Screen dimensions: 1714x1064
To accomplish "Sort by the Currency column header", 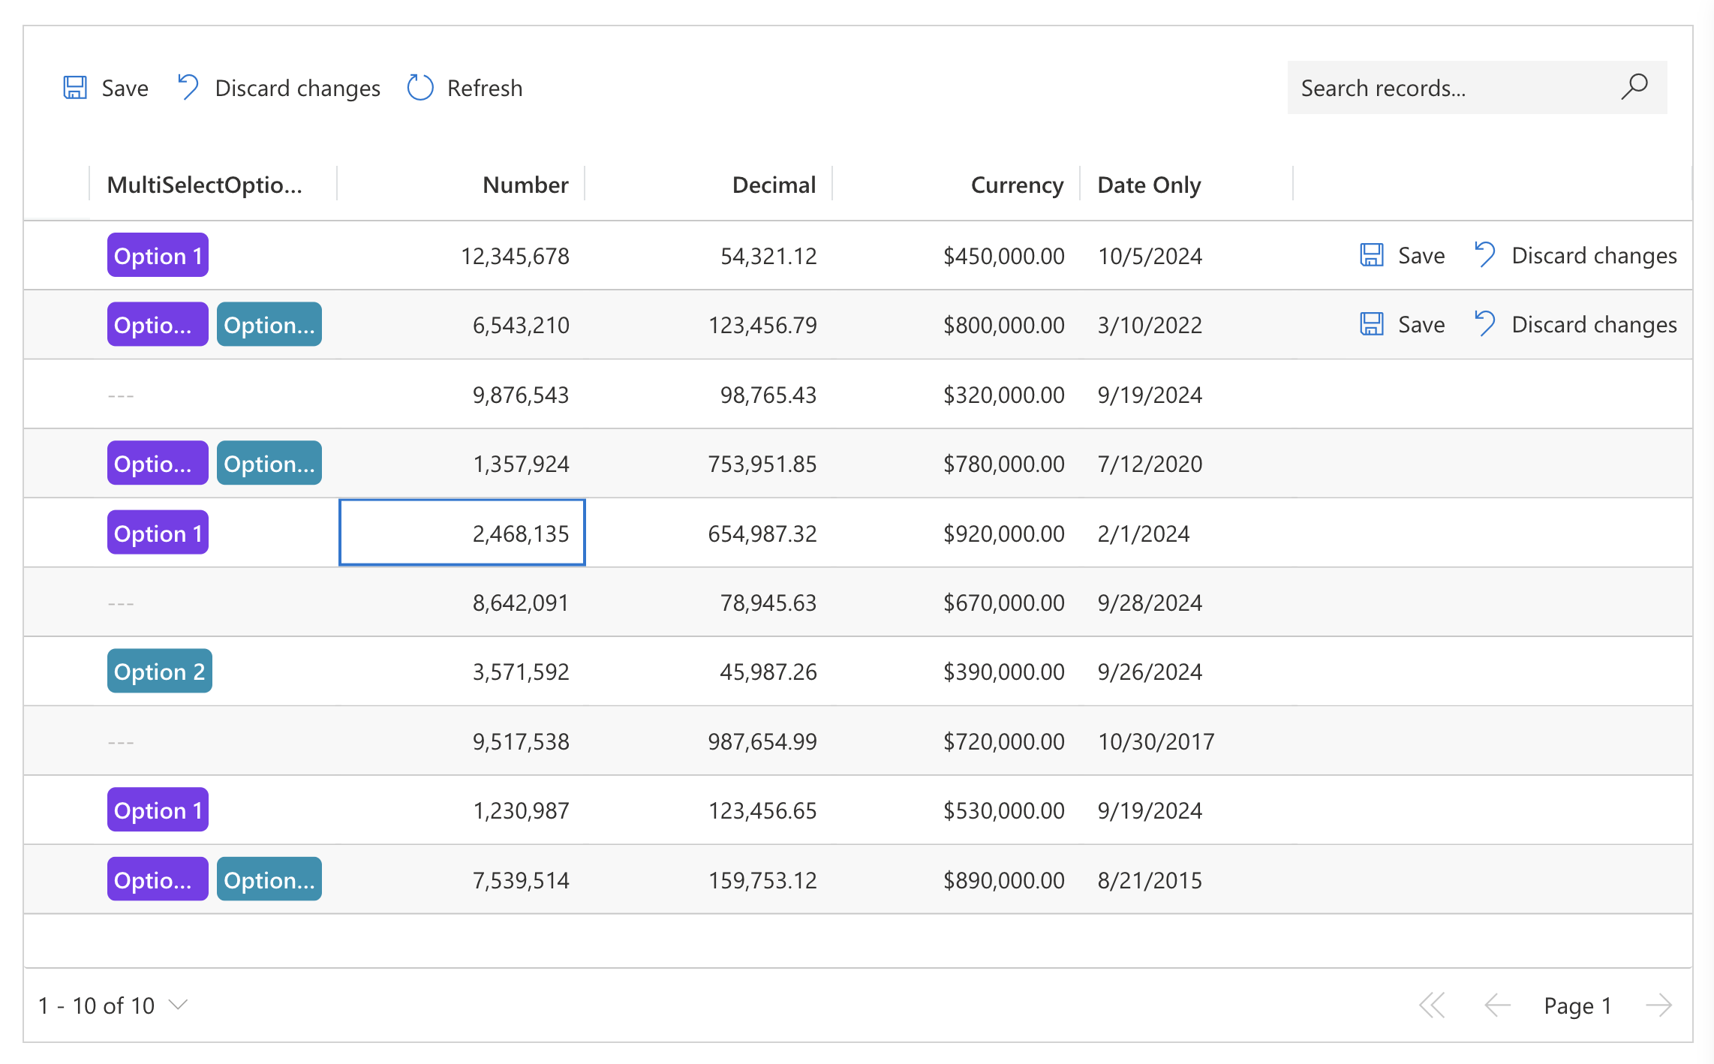I will [1016, 185].
